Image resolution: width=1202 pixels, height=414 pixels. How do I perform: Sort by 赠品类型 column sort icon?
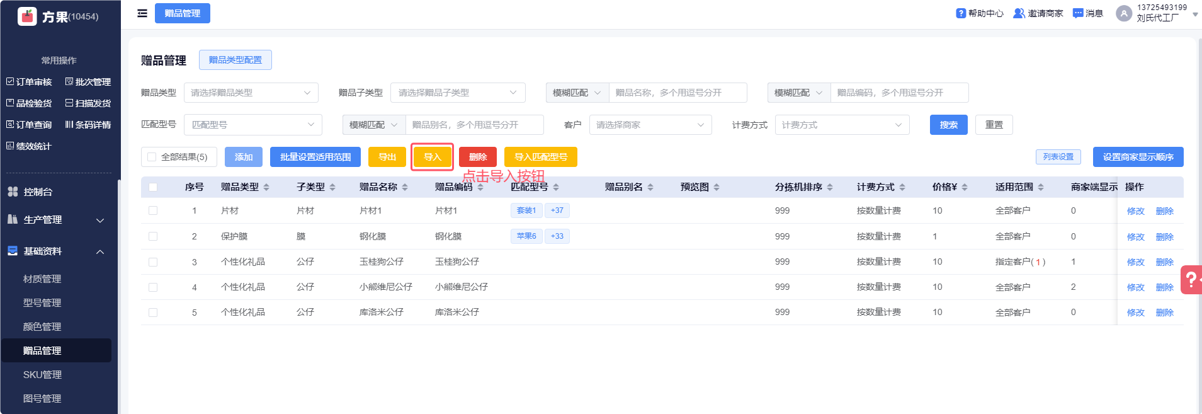266,187
